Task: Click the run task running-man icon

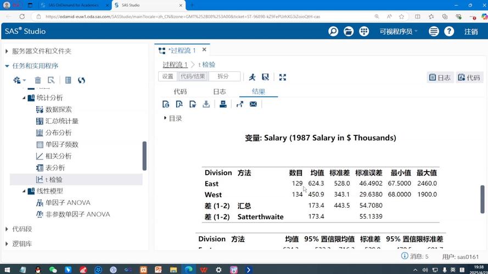Action: [252, 77]
